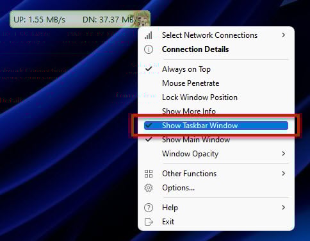Expand Select Network Connections submenu arrow
This screenshot has width=310, height=241.
[284, 35]
